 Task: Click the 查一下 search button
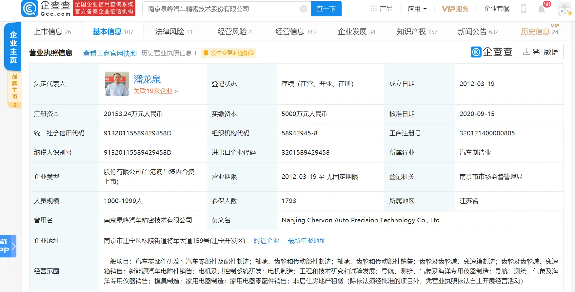pos(326,9)
